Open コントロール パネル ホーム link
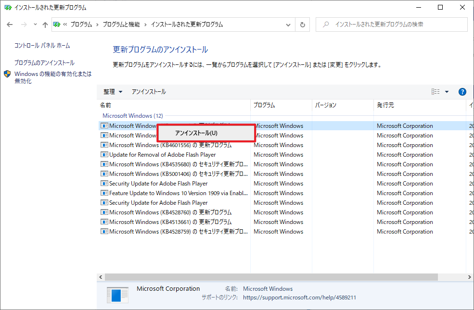The image size is (474, 310). (x=42, y=46)
